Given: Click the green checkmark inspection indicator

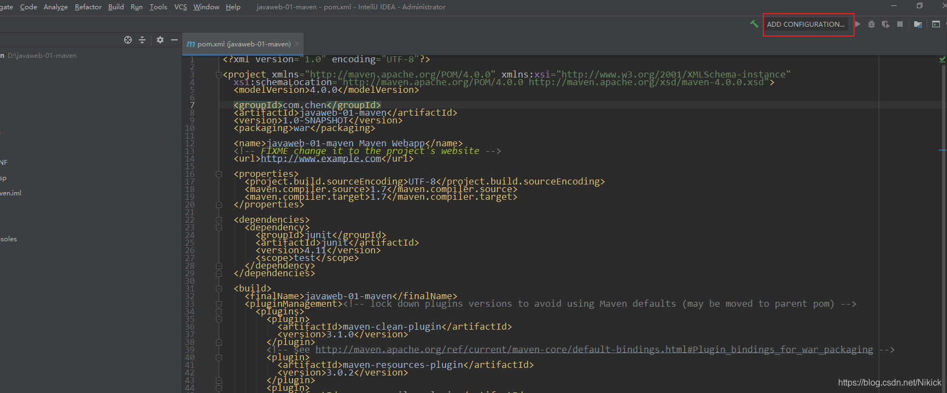Looking at the screenshot, I should (943, 59).
